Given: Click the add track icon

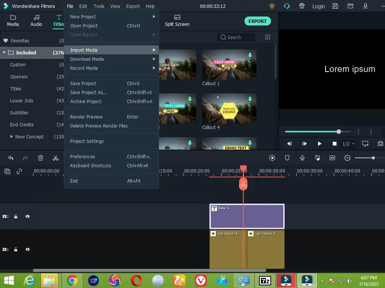Looking at the screenshot, I should coord(8,171).
